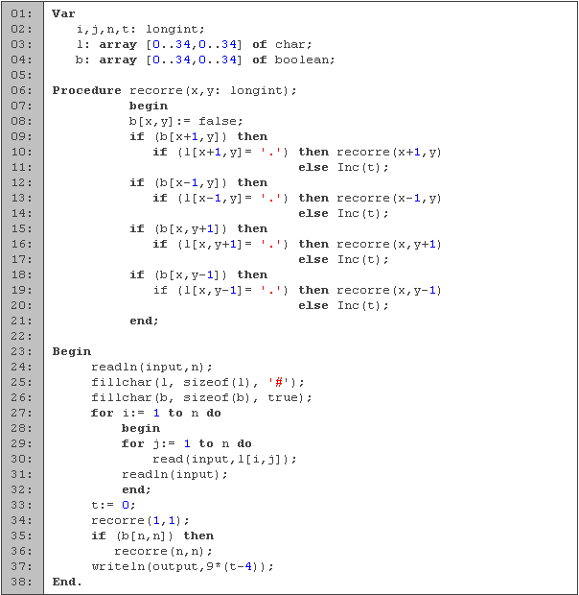Image resolution: width=579 pixels, height=595 pixels.
Task: Click 'else Inc(t);' on line 20
Action: 343,305
